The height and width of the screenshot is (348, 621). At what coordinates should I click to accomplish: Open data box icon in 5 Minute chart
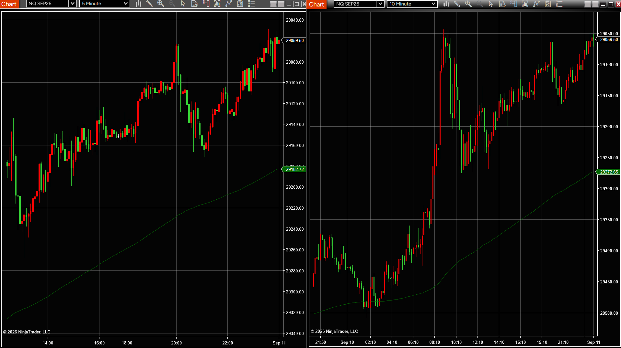194,4
